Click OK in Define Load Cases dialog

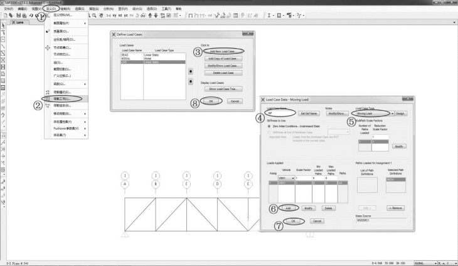(211, 101)
